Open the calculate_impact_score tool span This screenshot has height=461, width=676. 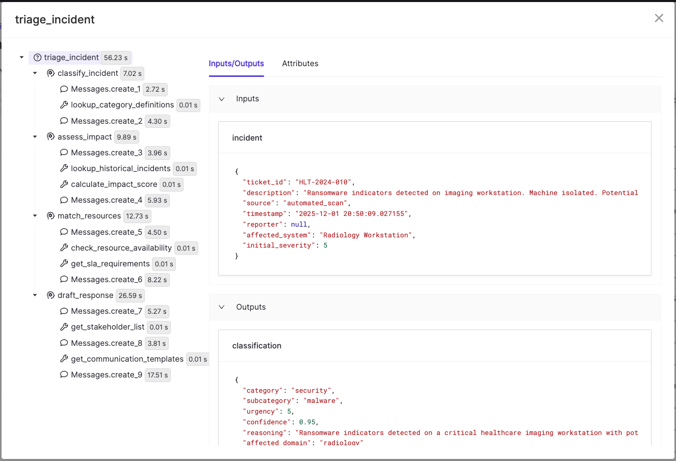point(114,184)
